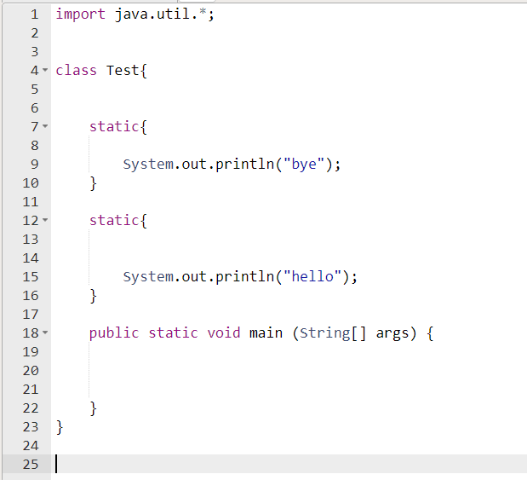Click the closing brace on line 10
The height and width of the screenshot is (480, 527).
click(x=94, y=183)
